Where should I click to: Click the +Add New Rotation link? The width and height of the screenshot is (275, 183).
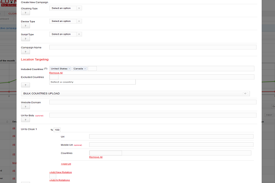tap(61, 172)
